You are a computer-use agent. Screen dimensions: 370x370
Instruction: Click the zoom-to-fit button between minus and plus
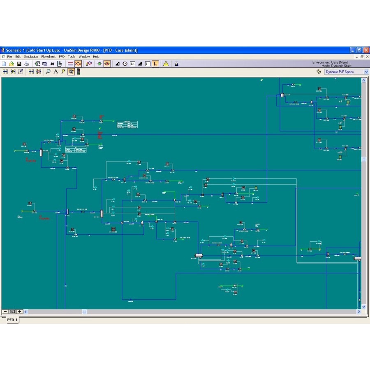[x=12, y=312]
